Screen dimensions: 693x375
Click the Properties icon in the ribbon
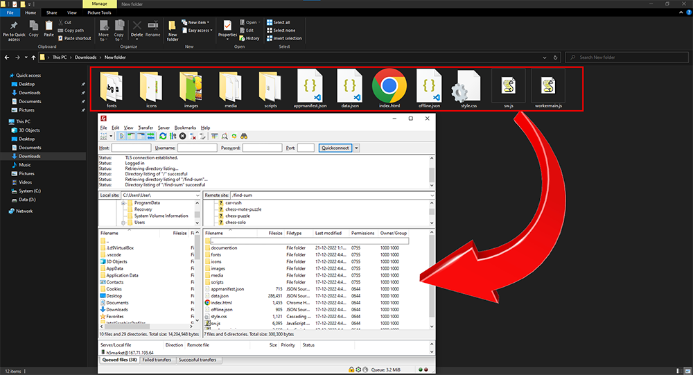click(227, 28)
